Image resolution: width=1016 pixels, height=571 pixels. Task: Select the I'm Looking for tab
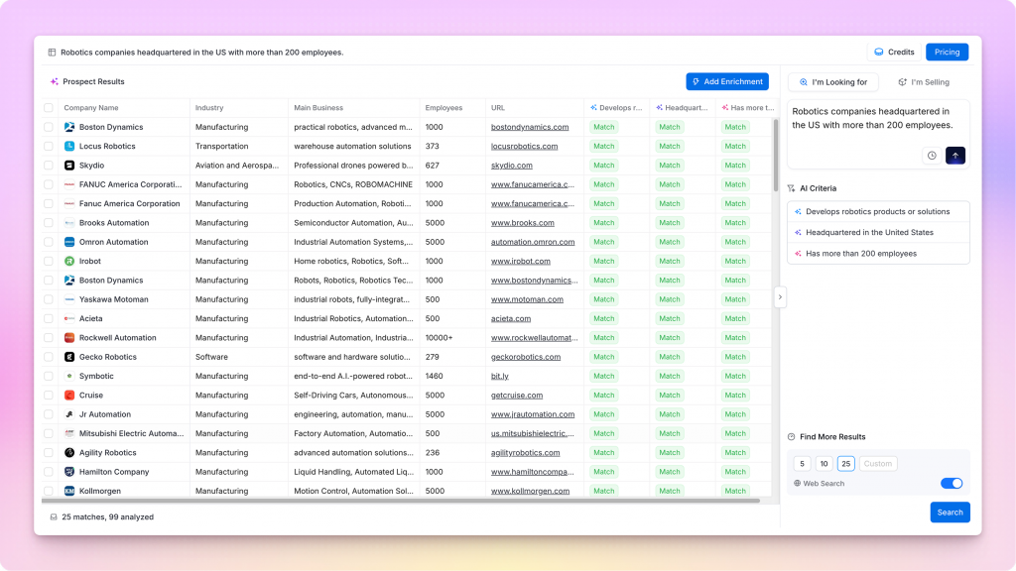(x=833, y=82)
